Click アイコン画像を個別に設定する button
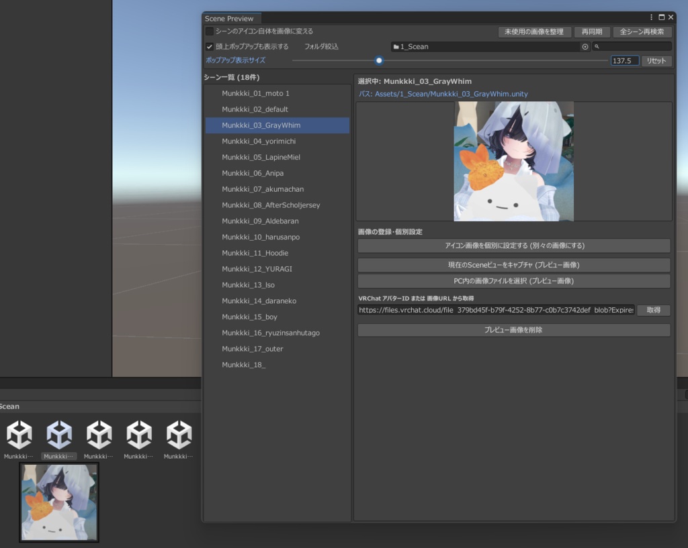 514,245
